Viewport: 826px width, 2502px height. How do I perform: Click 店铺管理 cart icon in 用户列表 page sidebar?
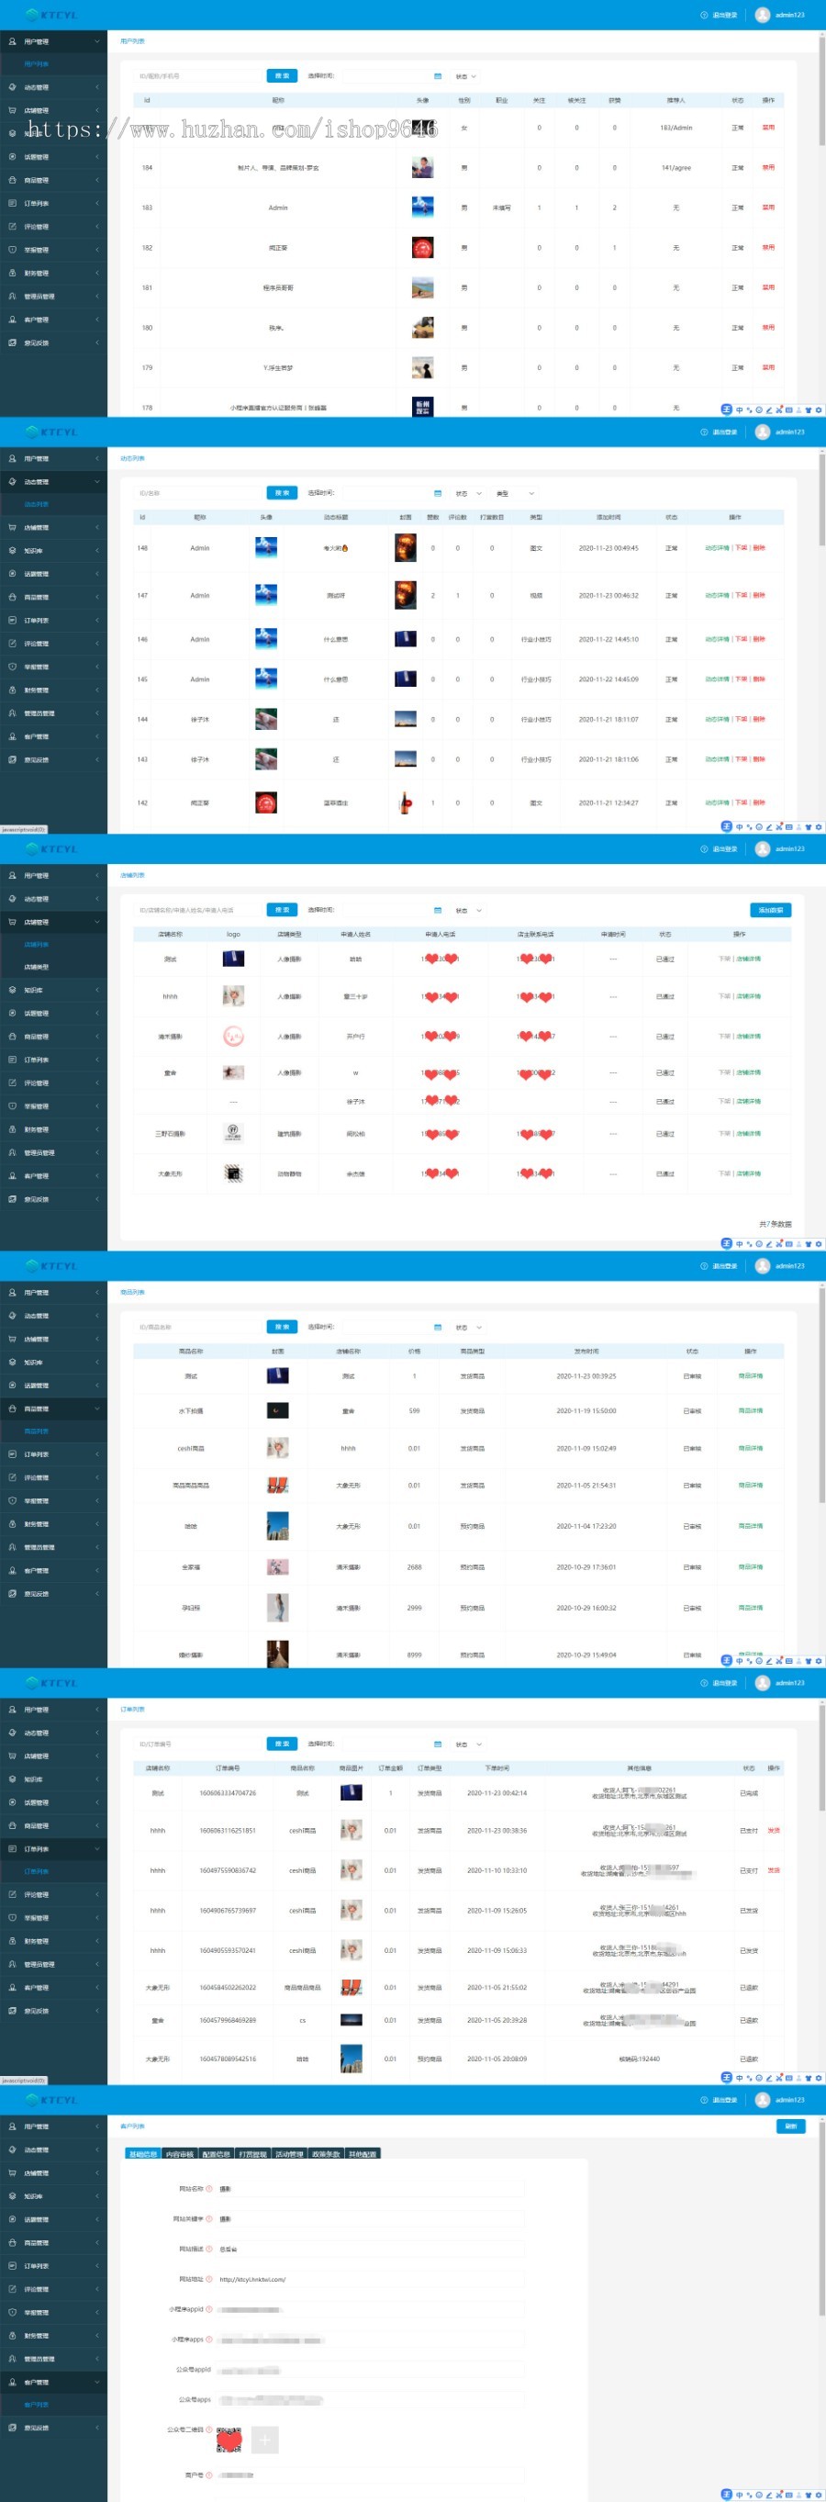pyautogui.click(x=12, y=111)
